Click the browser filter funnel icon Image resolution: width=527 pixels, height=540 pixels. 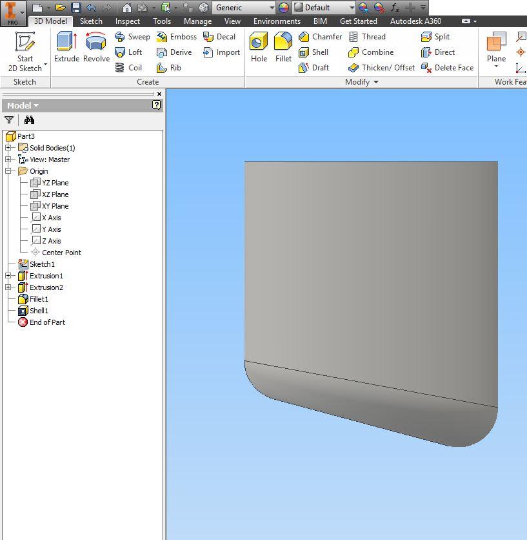pos(9,120)
